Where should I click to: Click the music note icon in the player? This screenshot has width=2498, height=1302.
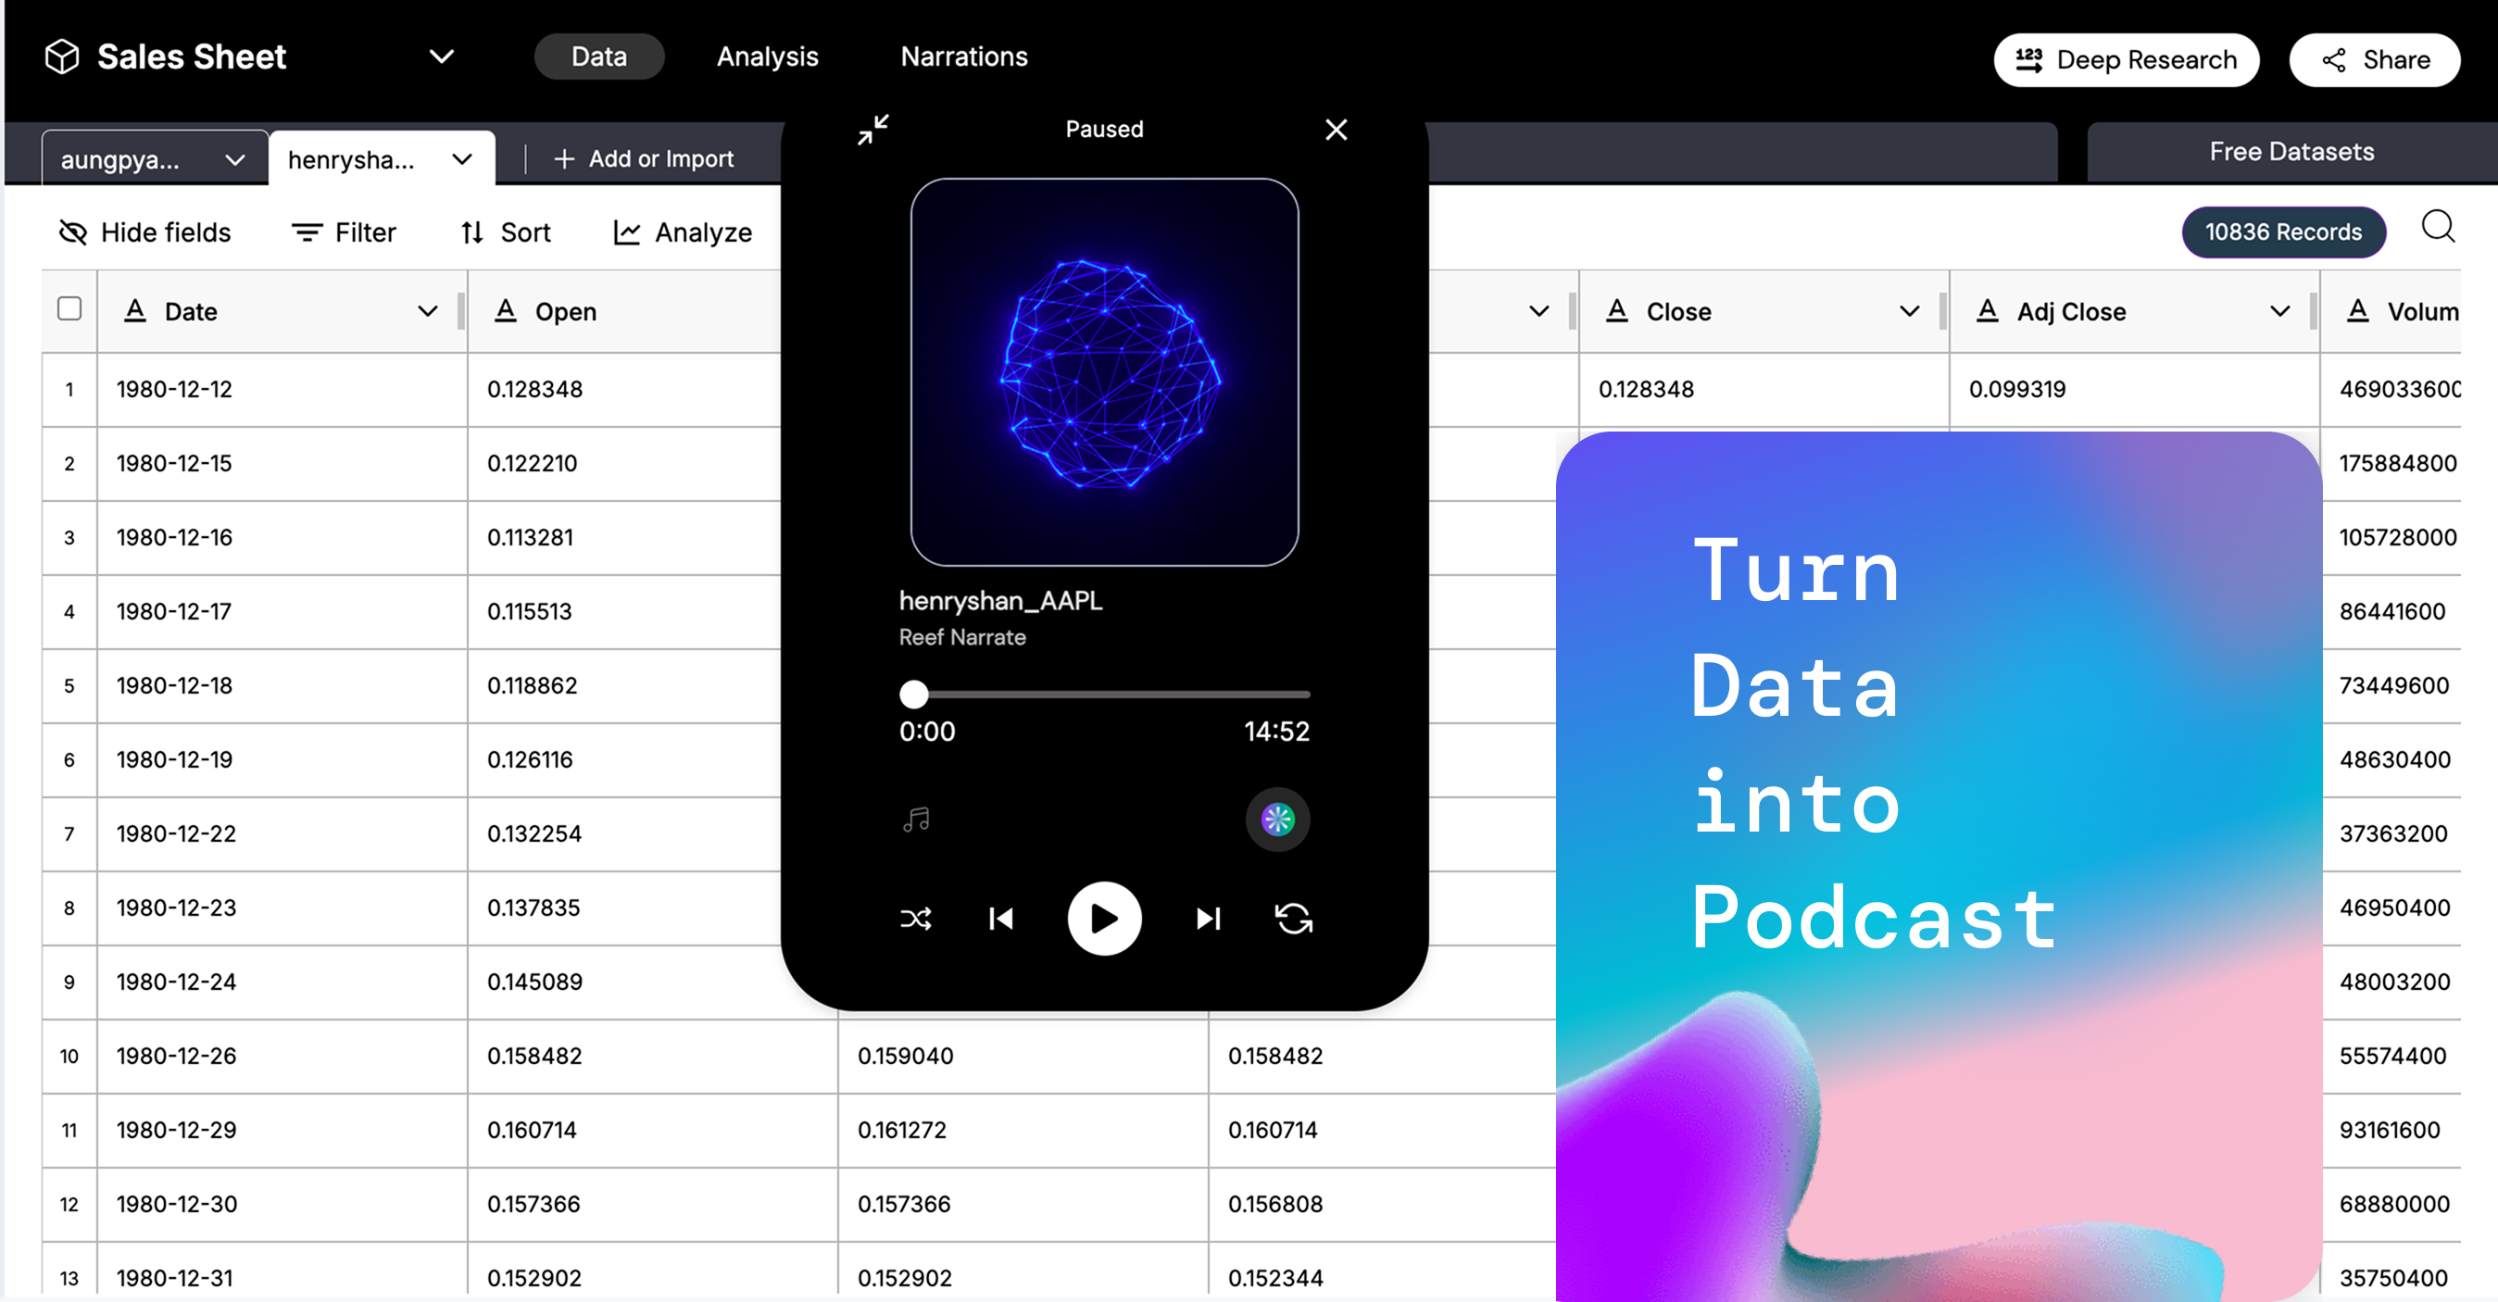tap(916, 820)
